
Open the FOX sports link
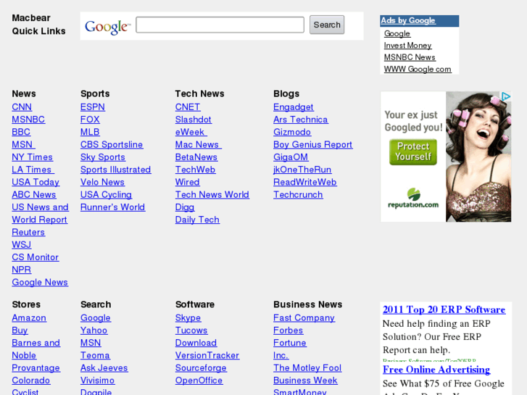pyautogui.click(x=90, y=120)
